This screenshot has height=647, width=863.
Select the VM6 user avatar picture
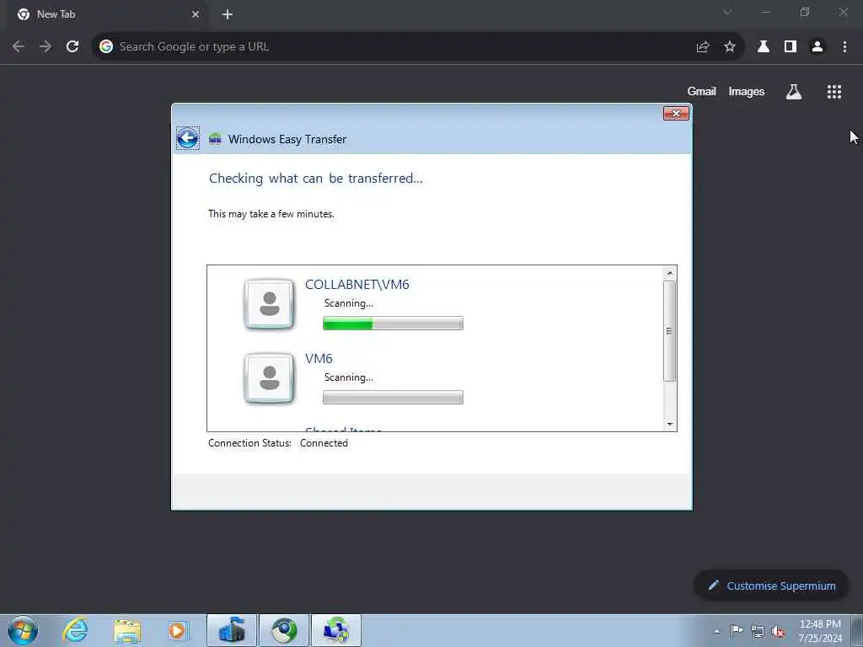tap(269, 378)
